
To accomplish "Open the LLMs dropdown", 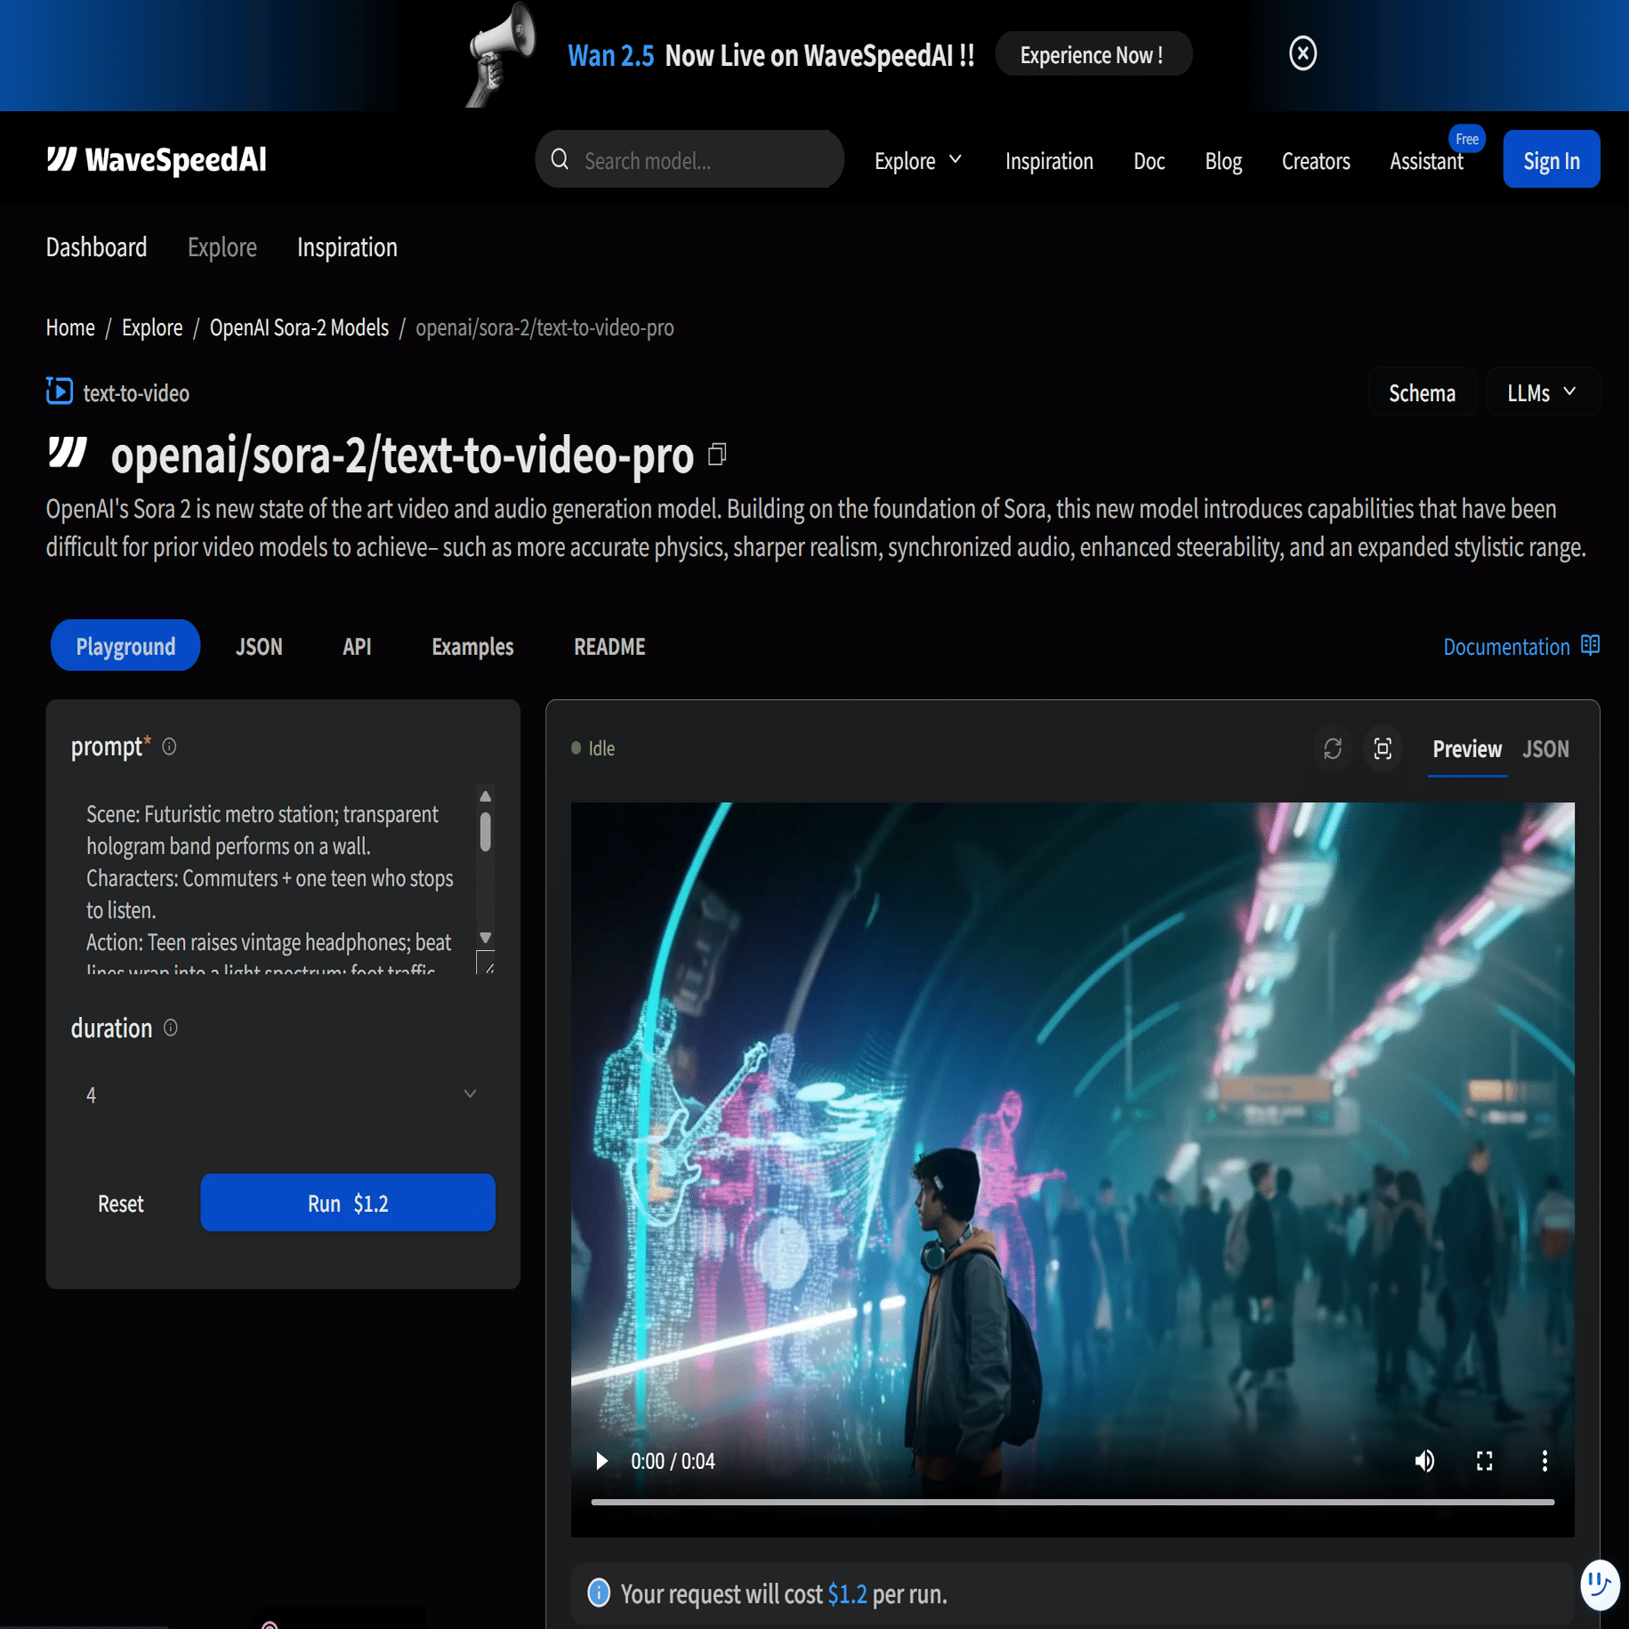I will tap(1542, 392).
